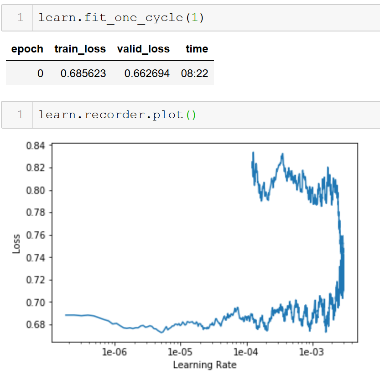This screenshot has width=380, height=386.
Task: Click the 0.78 y-axis tick label
Action: pos(36,213)
